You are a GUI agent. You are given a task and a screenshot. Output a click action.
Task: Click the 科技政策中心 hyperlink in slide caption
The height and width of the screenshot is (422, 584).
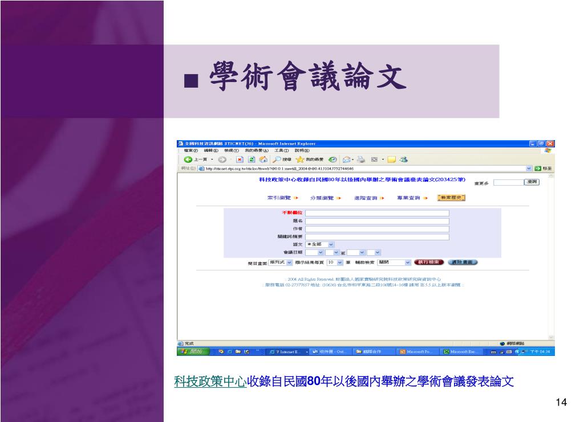[x=210, y=382]
